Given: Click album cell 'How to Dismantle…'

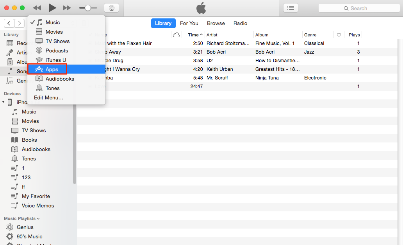Looking at the screenshot, I should point(278,61).
